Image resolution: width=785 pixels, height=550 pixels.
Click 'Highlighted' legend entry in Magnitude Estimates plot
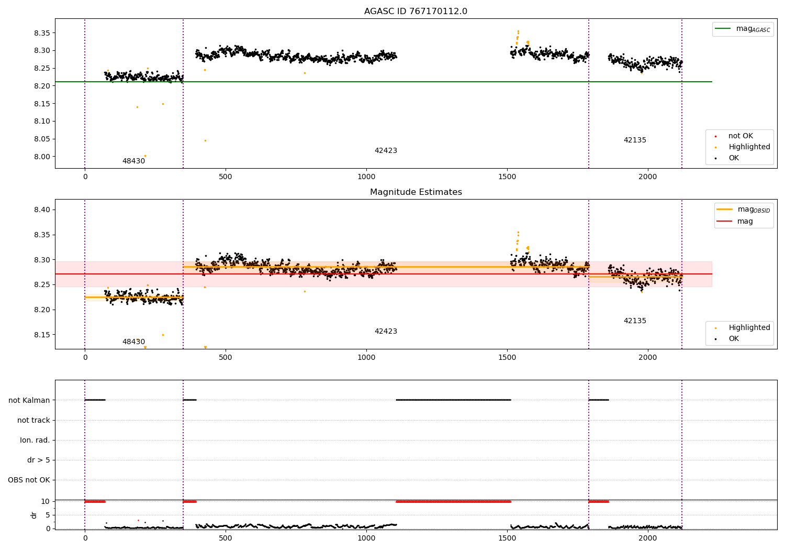coord(749,328)
